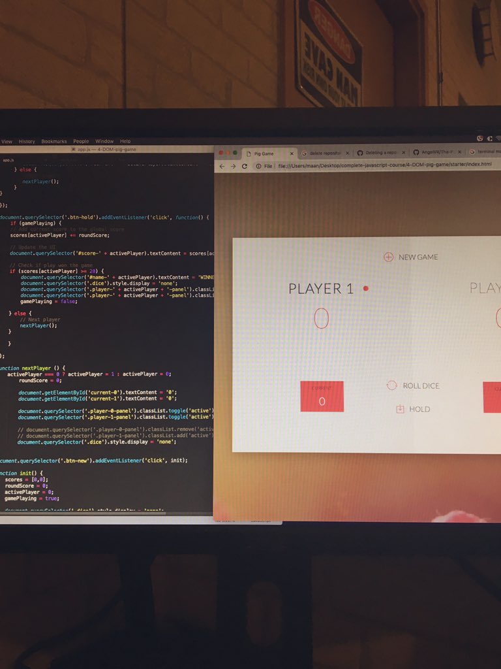The image size is (501, 669).
Task: Click the 'function nextPlayer ()' declaration line
Action: tap(33, 368)
